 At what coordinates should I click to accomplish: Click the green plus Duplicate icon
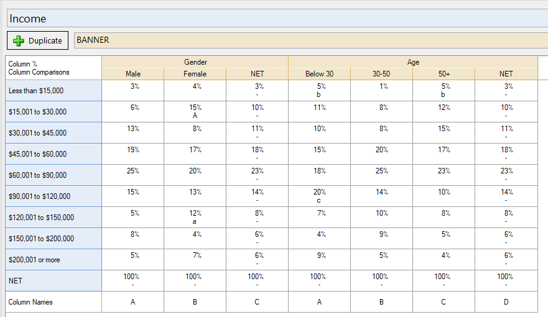19,41
